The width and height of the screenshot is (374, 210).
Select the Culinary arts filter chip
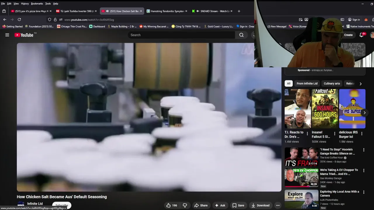coord(332,83)
